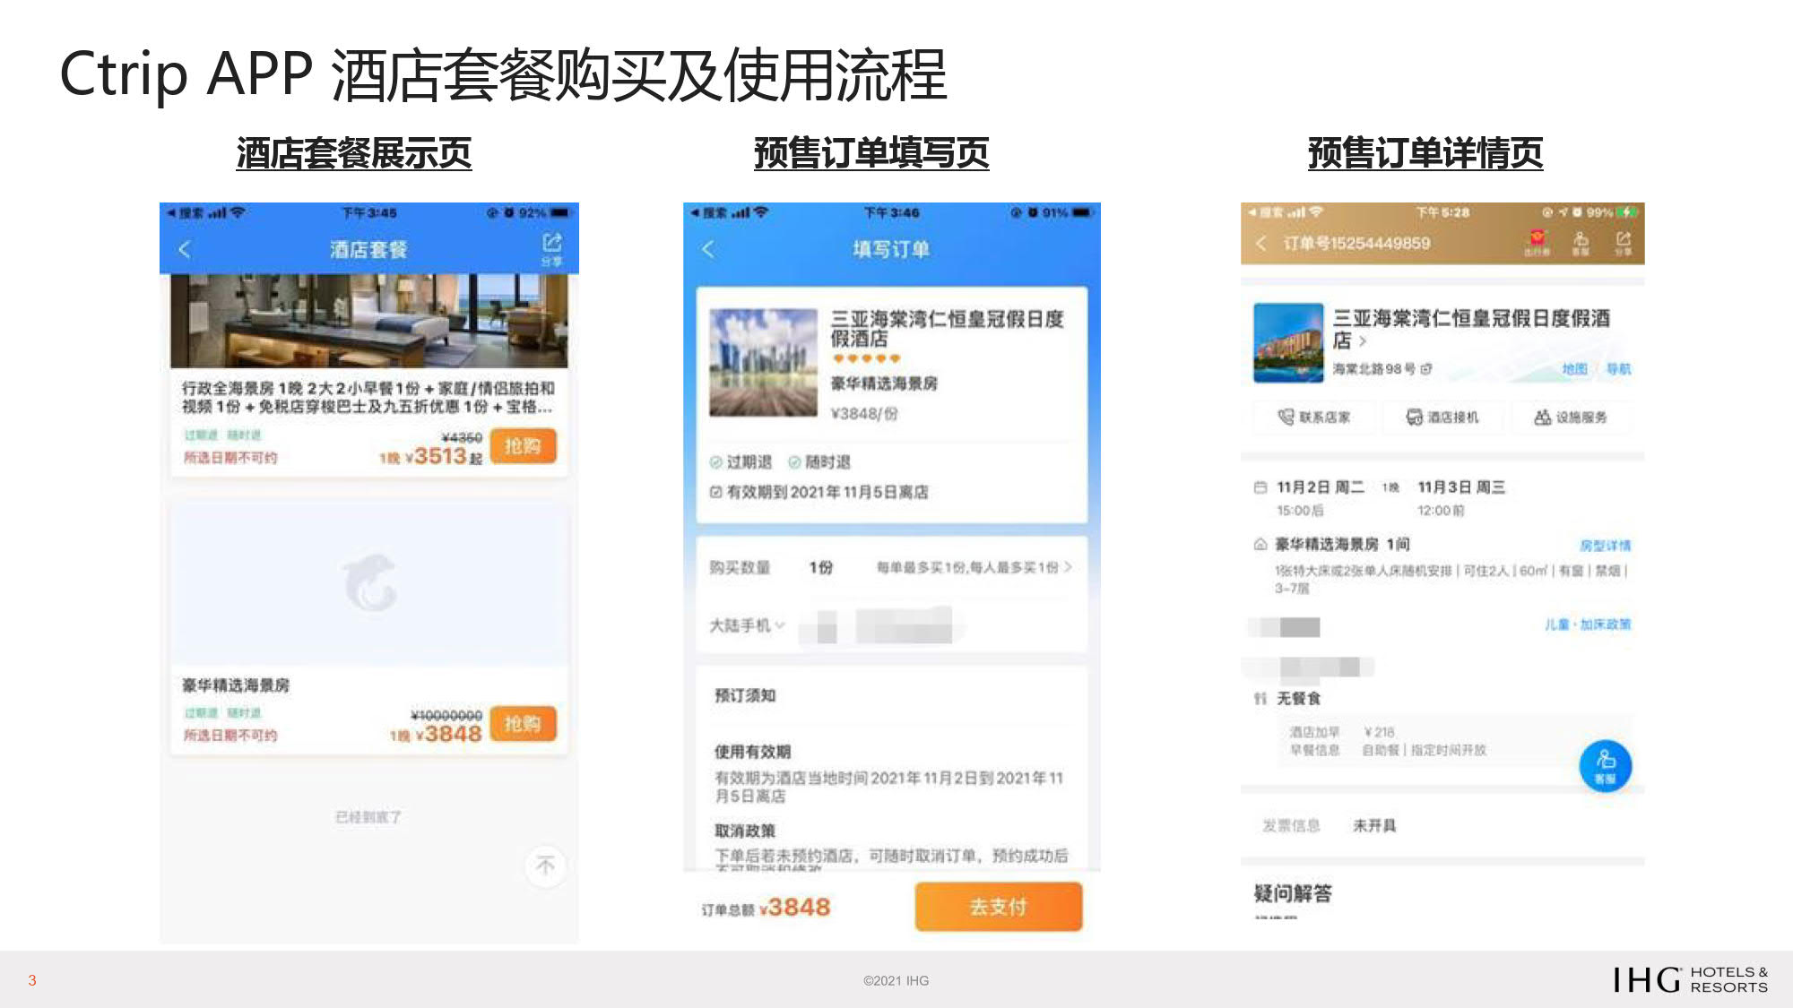
Task: Tap crossed-out price ¥4350
Action: (463, 437)
